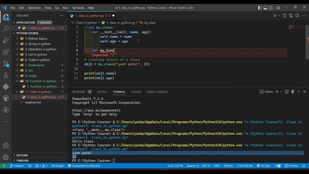Open file history timeline icon
Viewport: 309px width, 174px height.
click(284, 15)
